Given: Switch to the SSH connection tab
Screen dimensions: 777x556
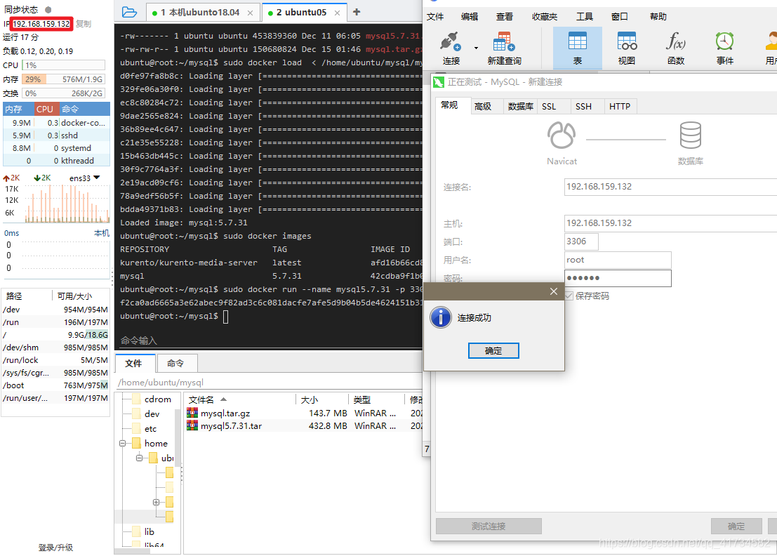Looking at the screenshot, I should pyautogui.click(x=584, y=107).
